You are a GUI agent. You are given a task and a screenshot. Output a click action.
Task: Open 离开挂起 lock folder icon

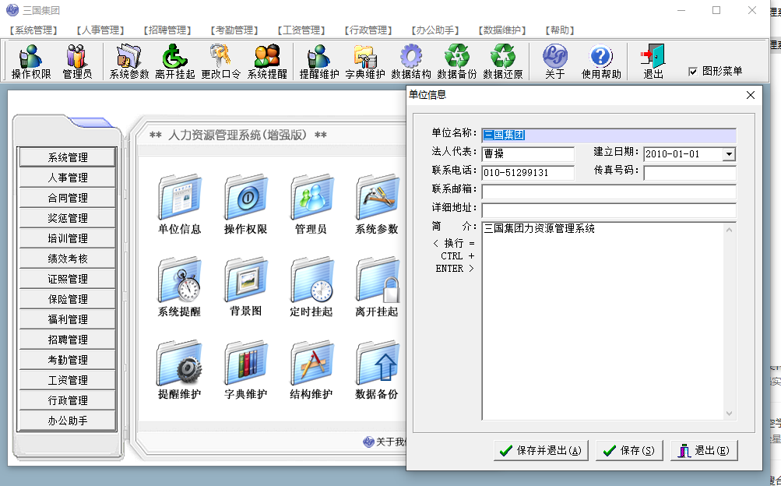(377, 287)
